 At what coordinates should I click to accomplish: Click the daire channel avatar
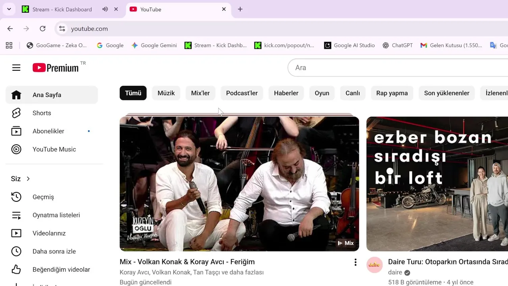click(x=374, y=265)
